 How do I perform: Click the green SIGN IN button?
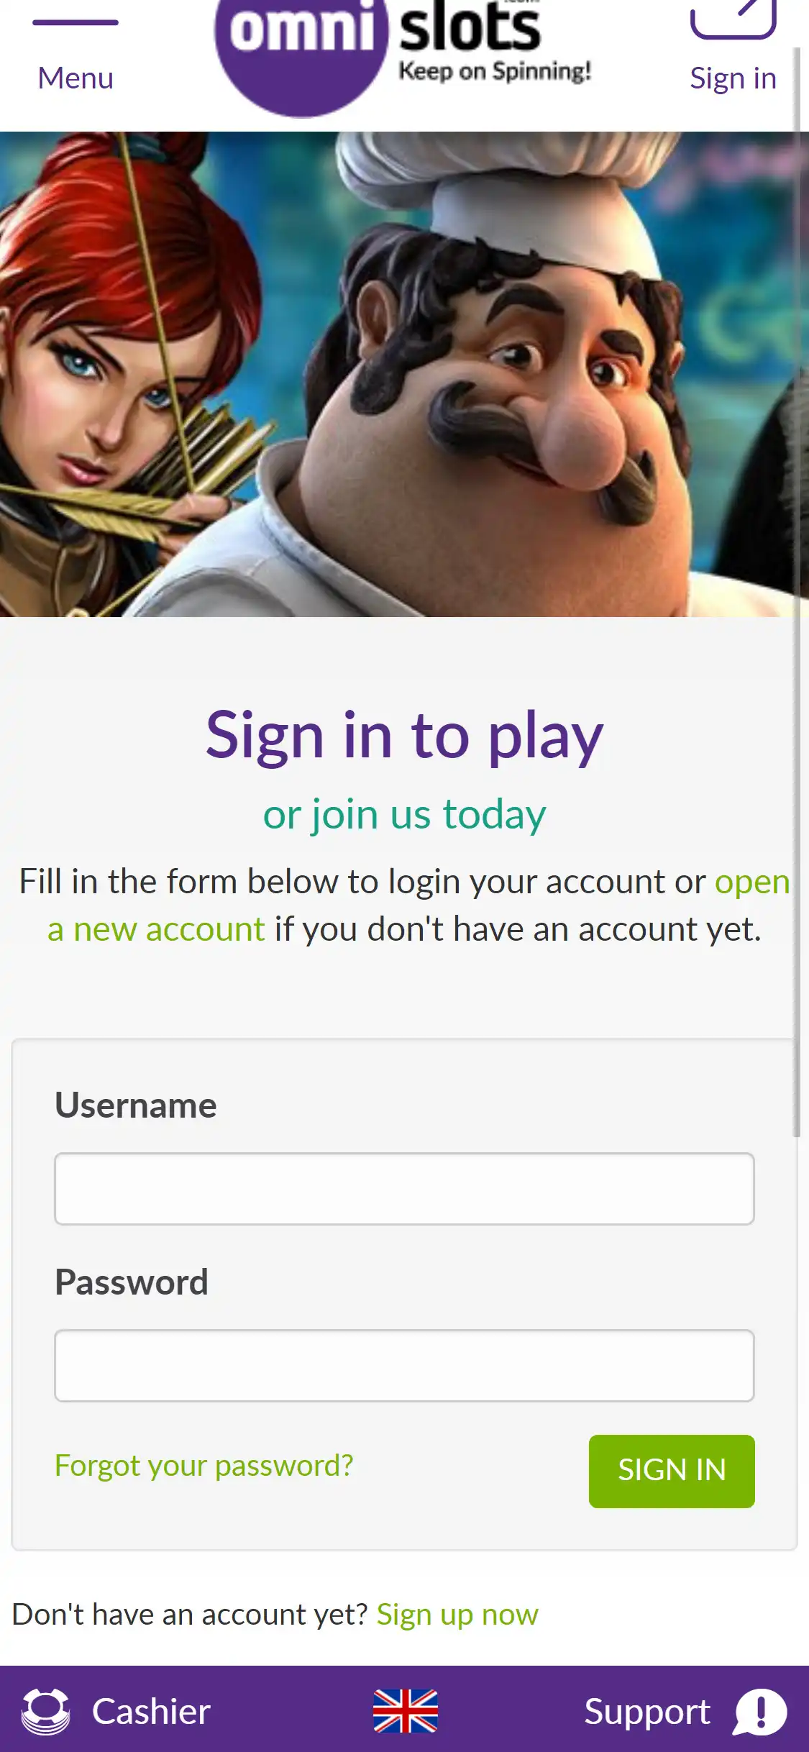672,1471
